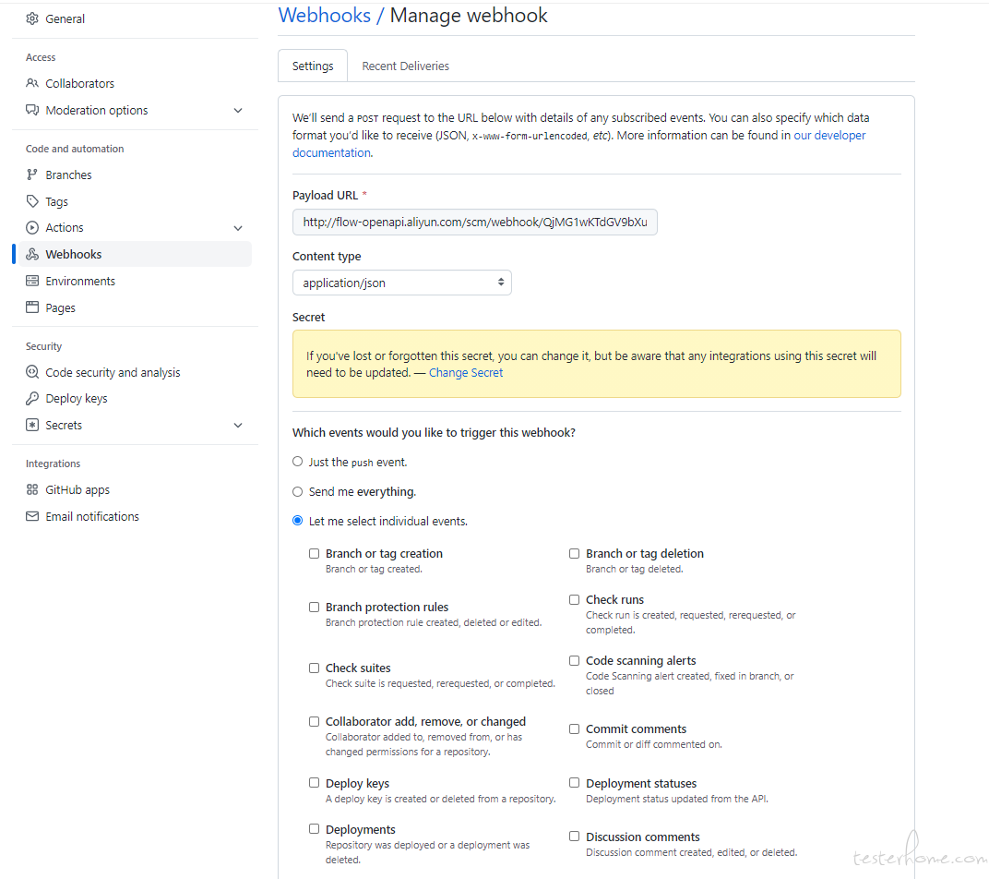Switch to the Recent Deliveries tab
Viewport: 989px width, 879px height.
(x=406, y=66)
